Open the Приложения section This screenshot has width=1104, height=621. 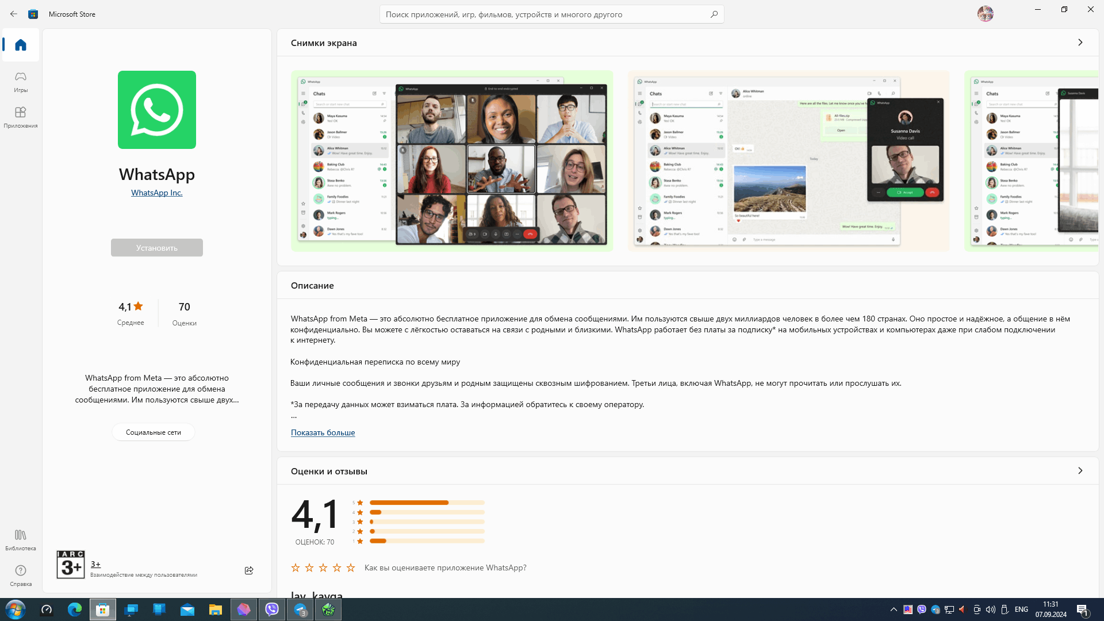(21, 117)
